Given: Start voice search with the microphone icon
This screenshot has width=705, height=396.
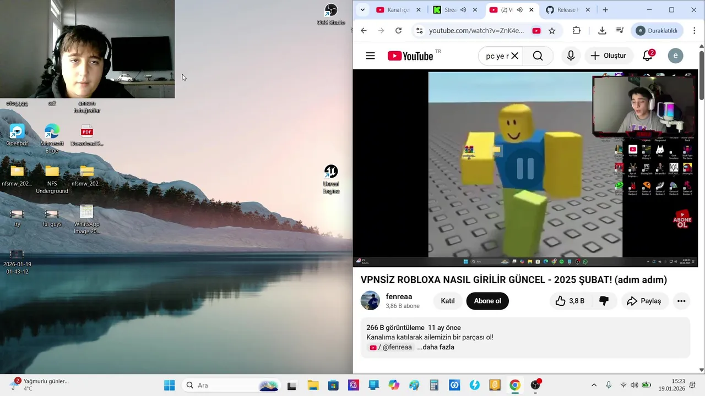Looking at the screenshot, I should coord(571,56).
